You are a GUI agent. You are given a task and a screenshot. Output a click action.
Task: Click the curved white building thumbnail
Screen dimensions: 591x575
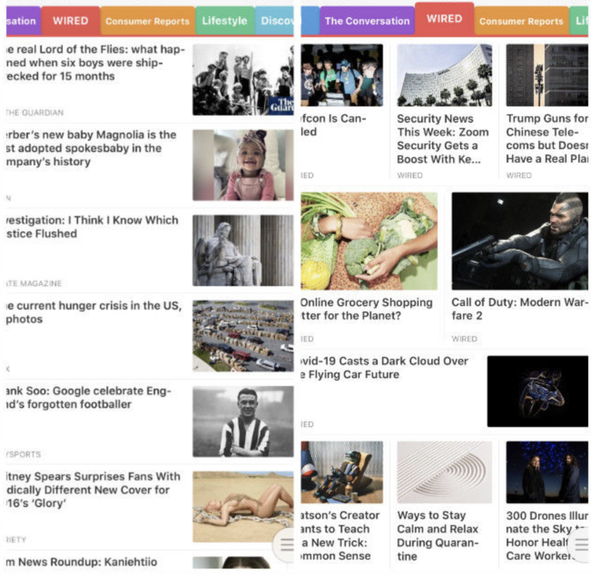444,75
